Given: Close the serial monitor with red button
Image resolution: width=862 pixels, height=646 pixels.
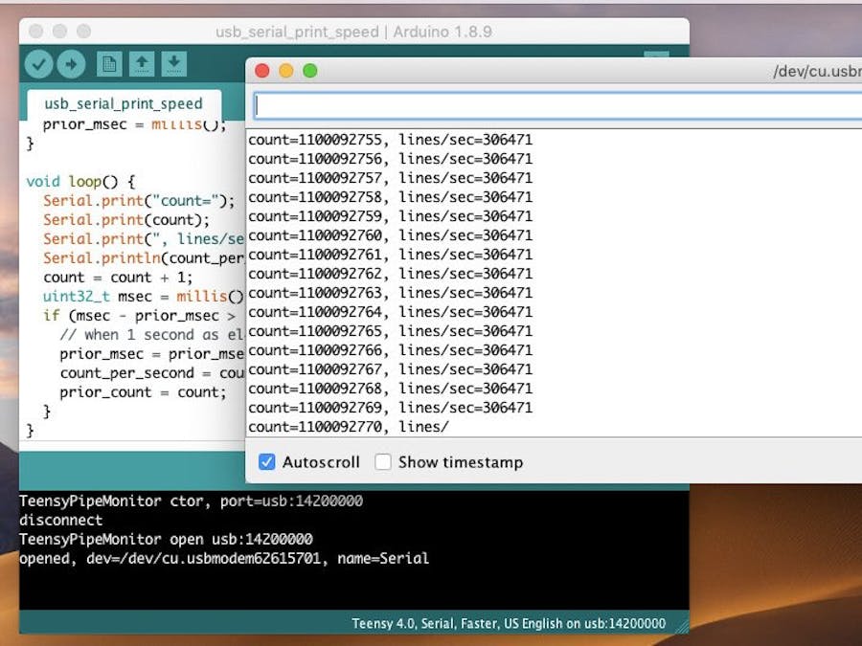Looking at the screenshot, I should point(262,71).
